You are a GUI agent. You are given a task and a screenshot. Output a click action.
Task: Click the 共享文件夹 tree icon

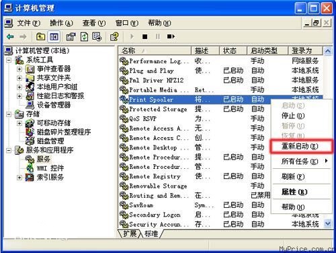coord(30,78)
